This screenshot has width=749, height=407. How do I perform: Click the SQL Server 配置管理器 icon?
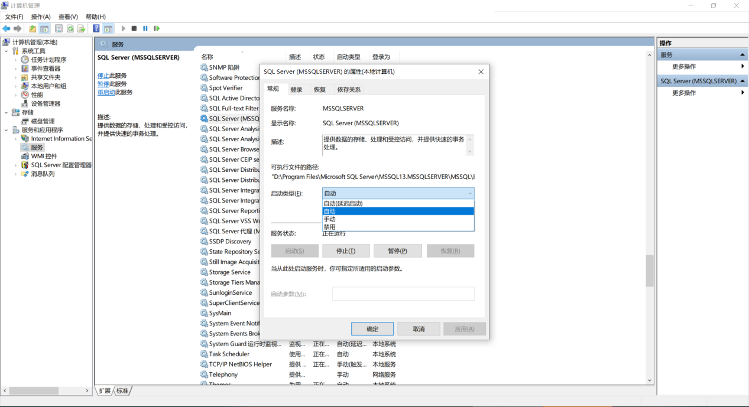[25, 165]
